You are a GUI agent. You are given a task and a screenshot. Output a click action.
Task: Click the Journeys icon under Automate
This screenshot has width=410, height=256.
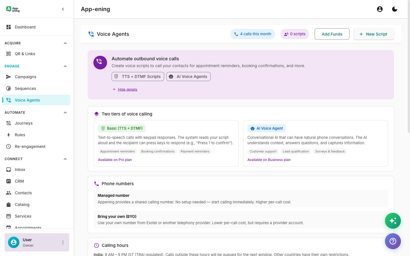[x=8, y=123]
